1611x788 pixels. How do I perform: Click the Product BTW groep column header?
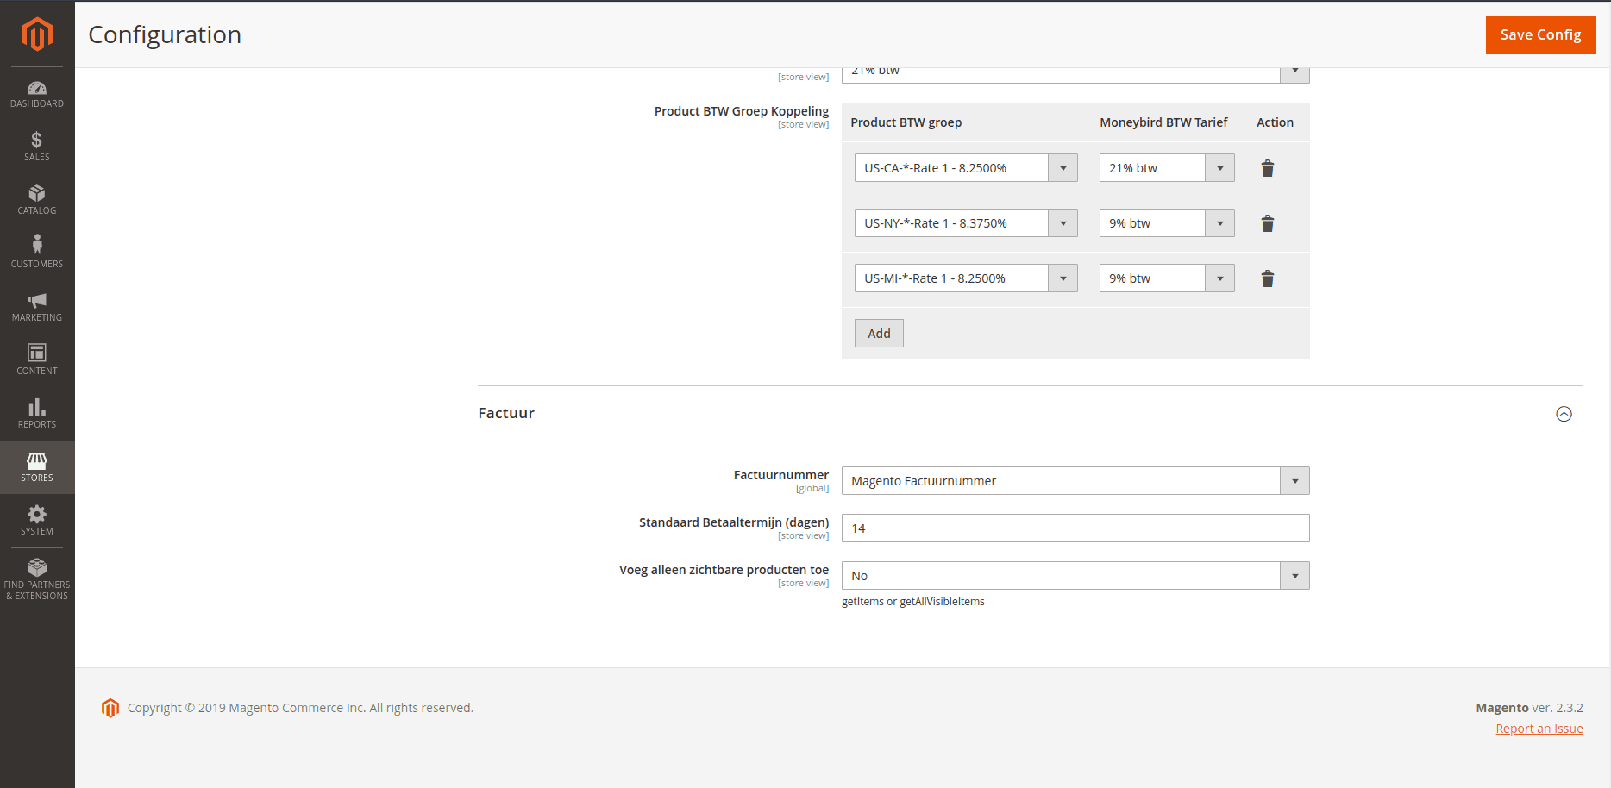coord(906,122)
